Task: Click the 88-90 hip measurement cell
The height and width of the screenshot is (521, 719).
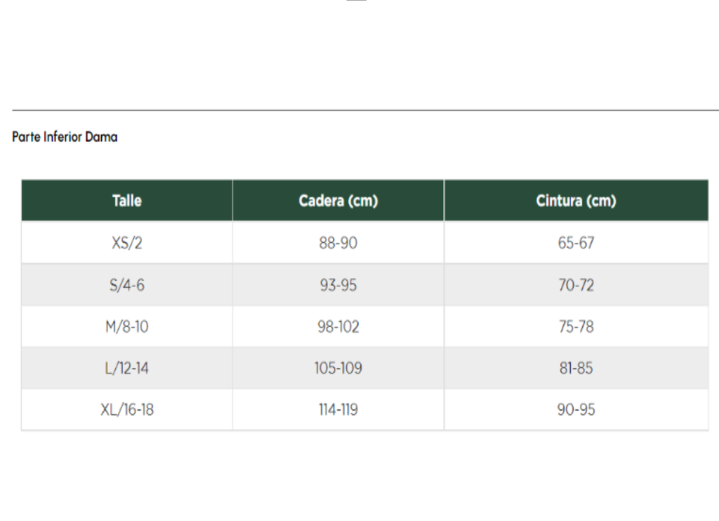Action: point(338,243)
